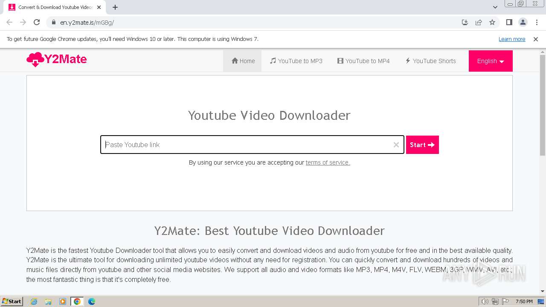Screen dimensions: 546x307
Task: Click the Start button
Action: pyautogui.click(x=422, y=145)
